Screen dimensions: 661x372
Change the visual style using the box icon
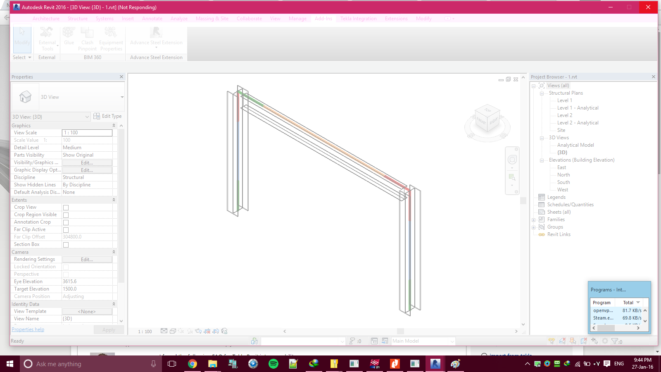pyautogui.click(x=173, y=331)
